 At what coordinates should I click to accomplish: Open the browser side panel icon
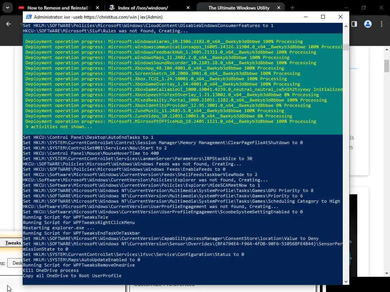354,24
